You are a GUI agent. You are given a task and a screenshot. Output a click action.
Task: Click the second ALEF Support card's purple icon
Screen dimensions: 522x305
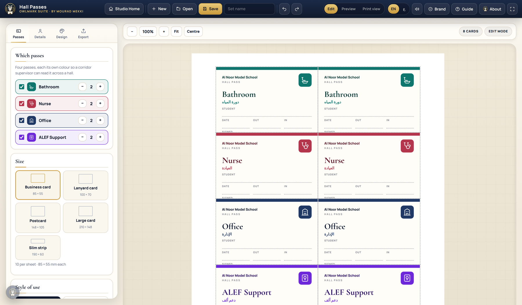click(x=407, y=278)
